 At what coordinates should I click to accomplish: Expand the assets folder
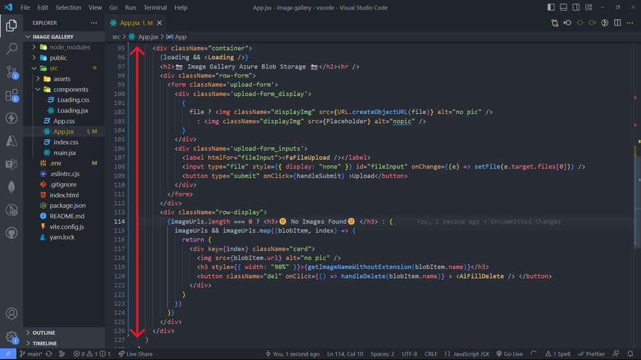pos(64,79)
